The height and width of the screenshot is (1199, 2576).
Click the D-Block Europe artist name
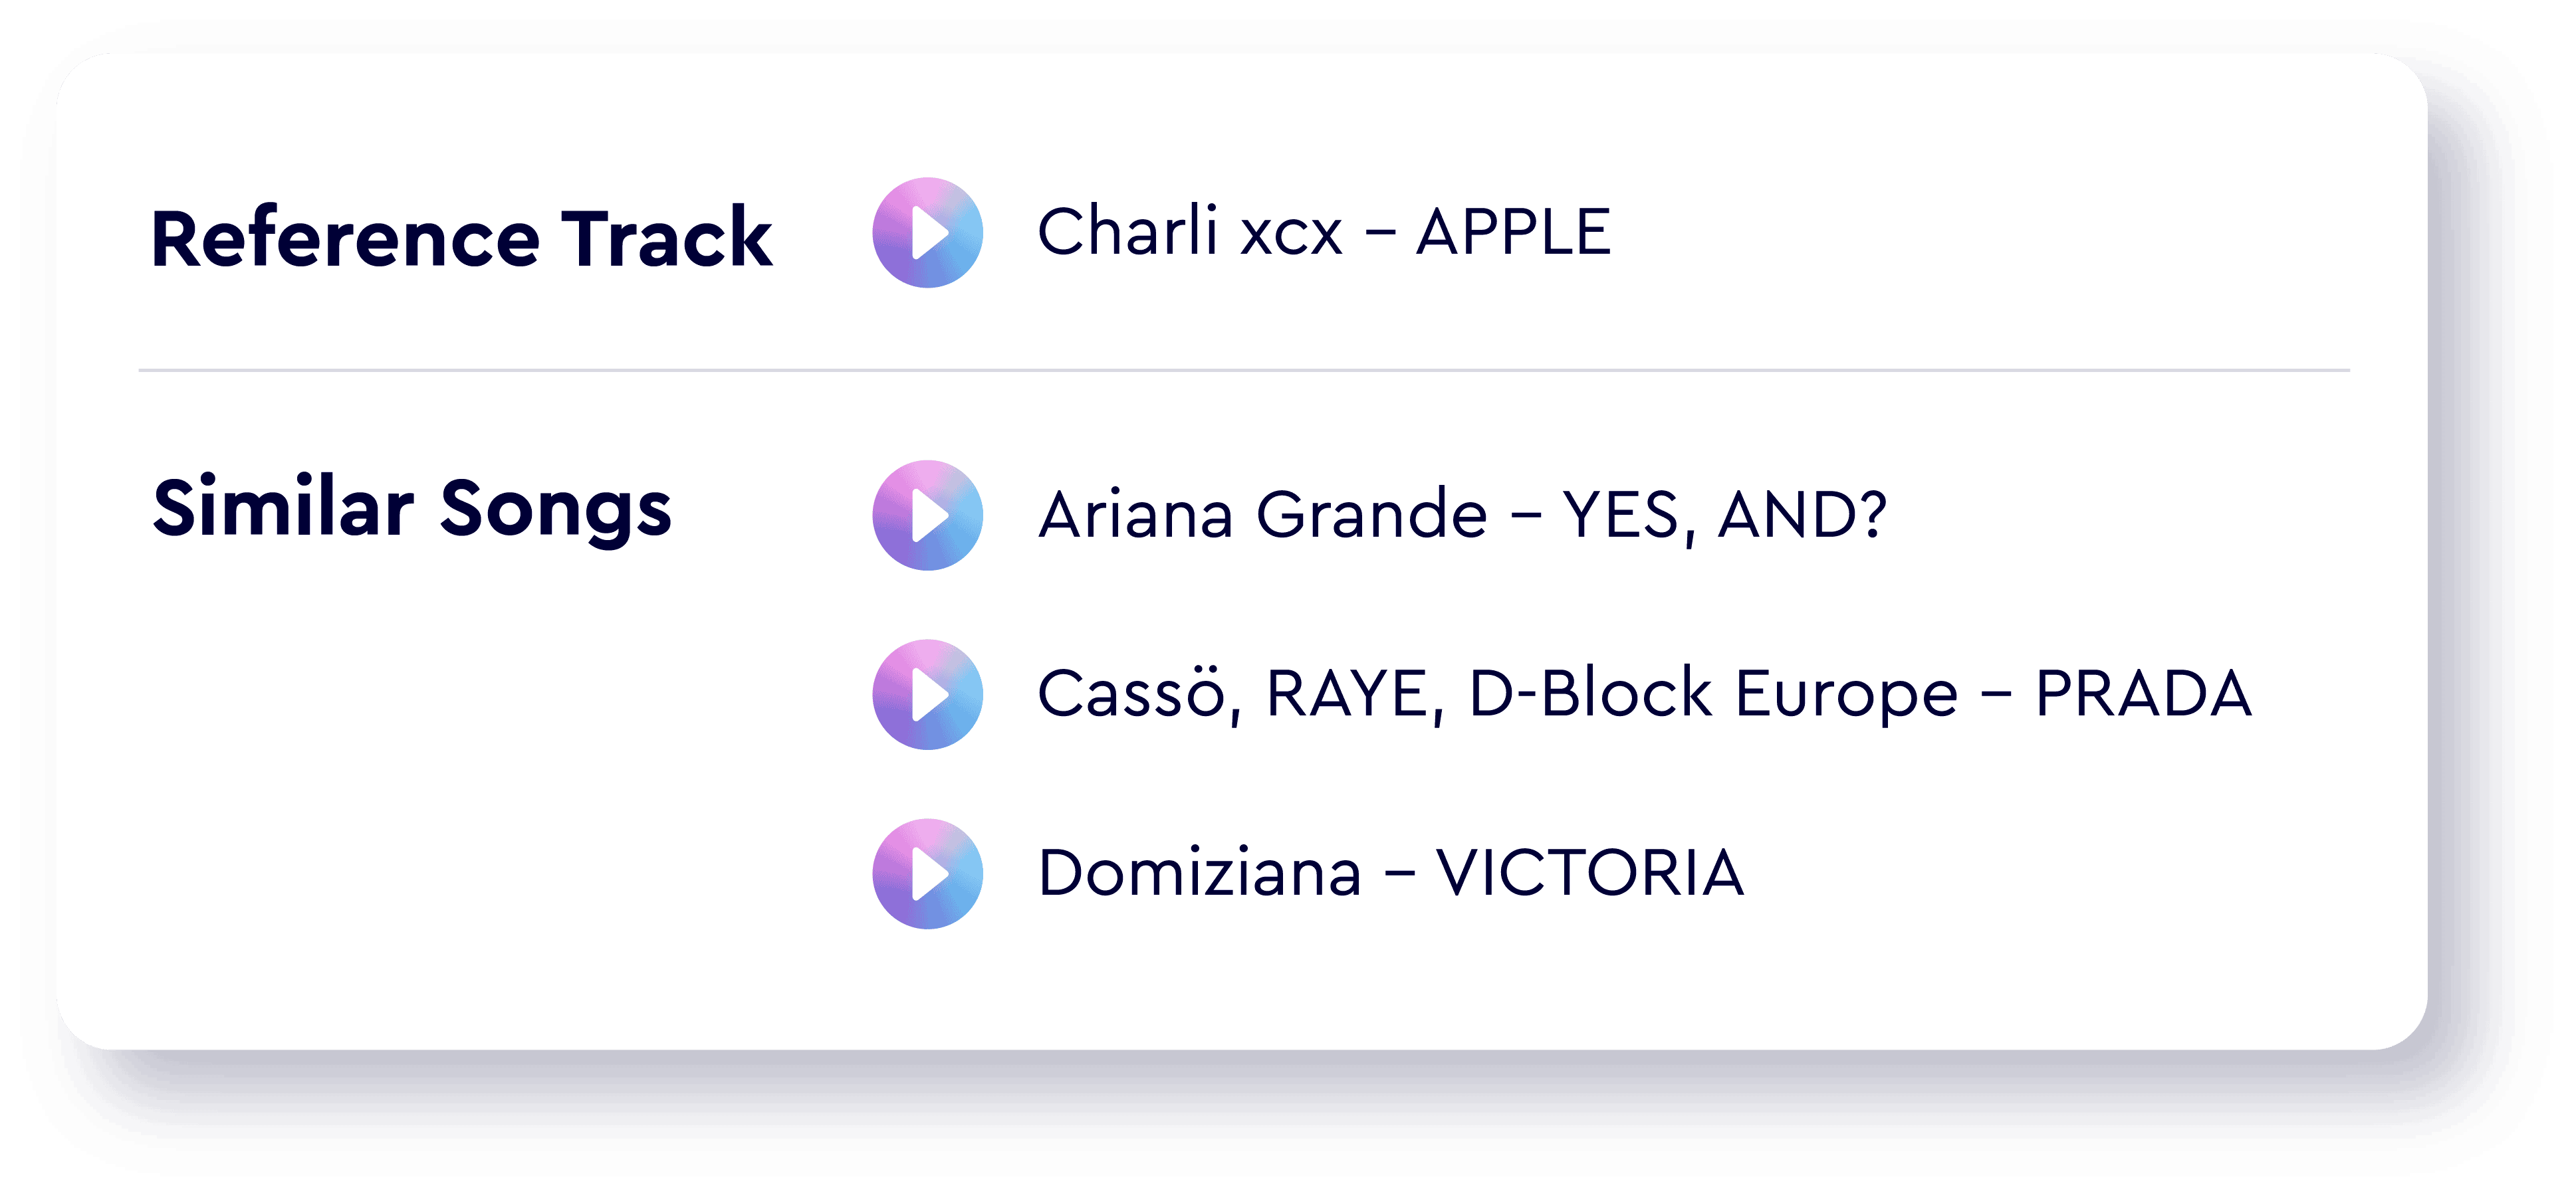1713,693
